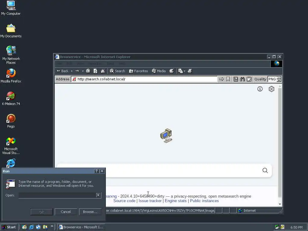
Task: Select the K-Meleon 74 desktop shortcut
Action: pyautogui.click(x=11, y=98)
